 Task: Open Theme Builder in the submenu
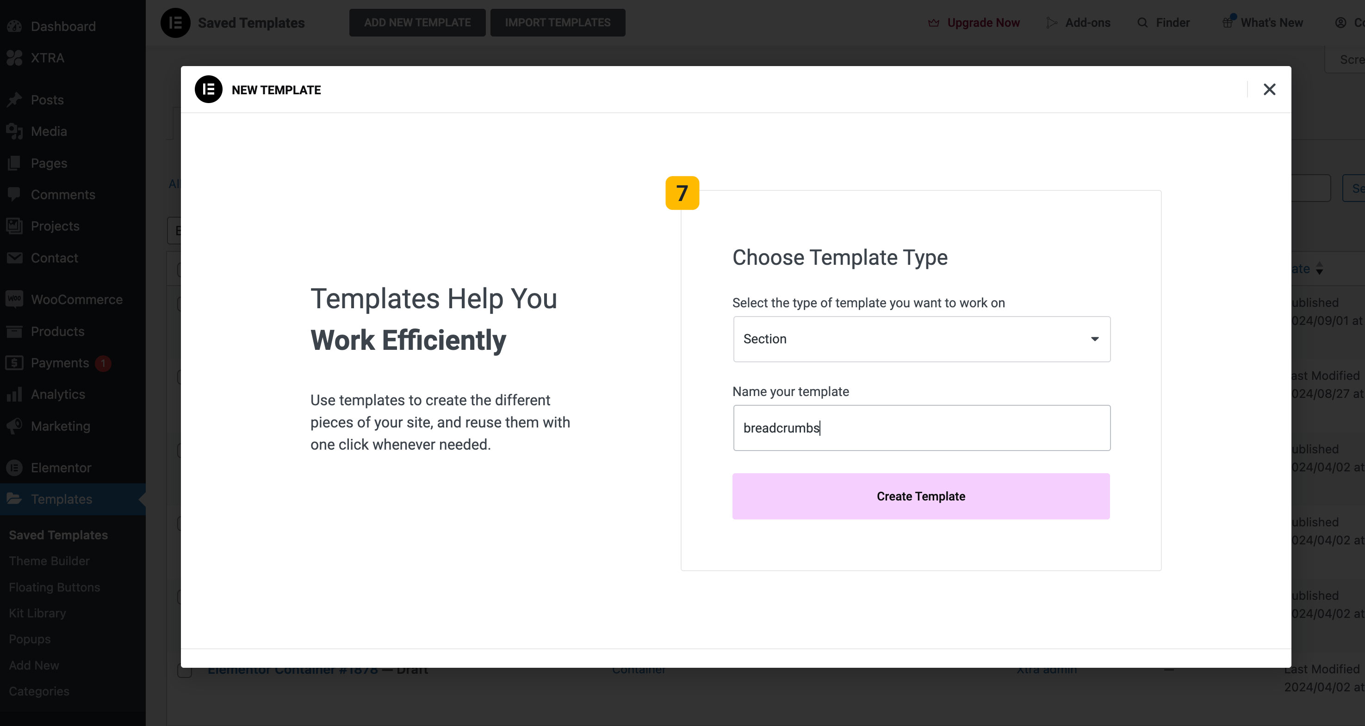pyautogui.click(x=50, y=561)
